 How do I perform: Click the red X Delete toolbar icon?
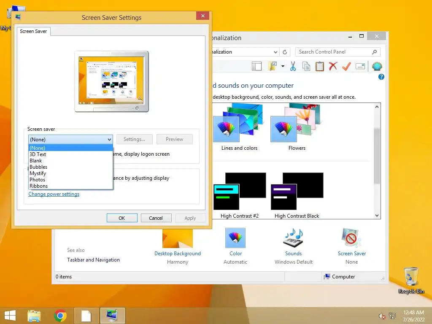333,66
